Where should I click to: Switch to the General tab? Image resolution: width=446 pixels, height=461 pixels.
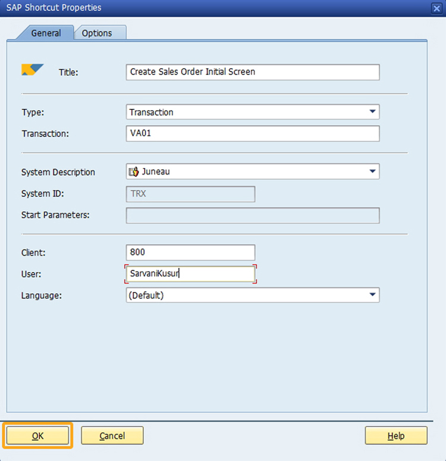click(46, 33)
